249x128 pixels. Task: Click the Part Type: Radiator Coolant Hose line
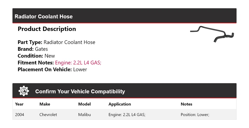pyautogui.click(x=56, y=42)
